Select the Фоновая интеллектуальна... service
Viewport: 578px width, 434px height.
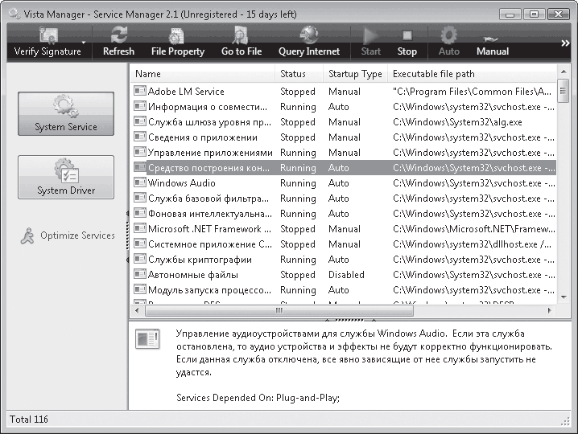tap(343, 214)
